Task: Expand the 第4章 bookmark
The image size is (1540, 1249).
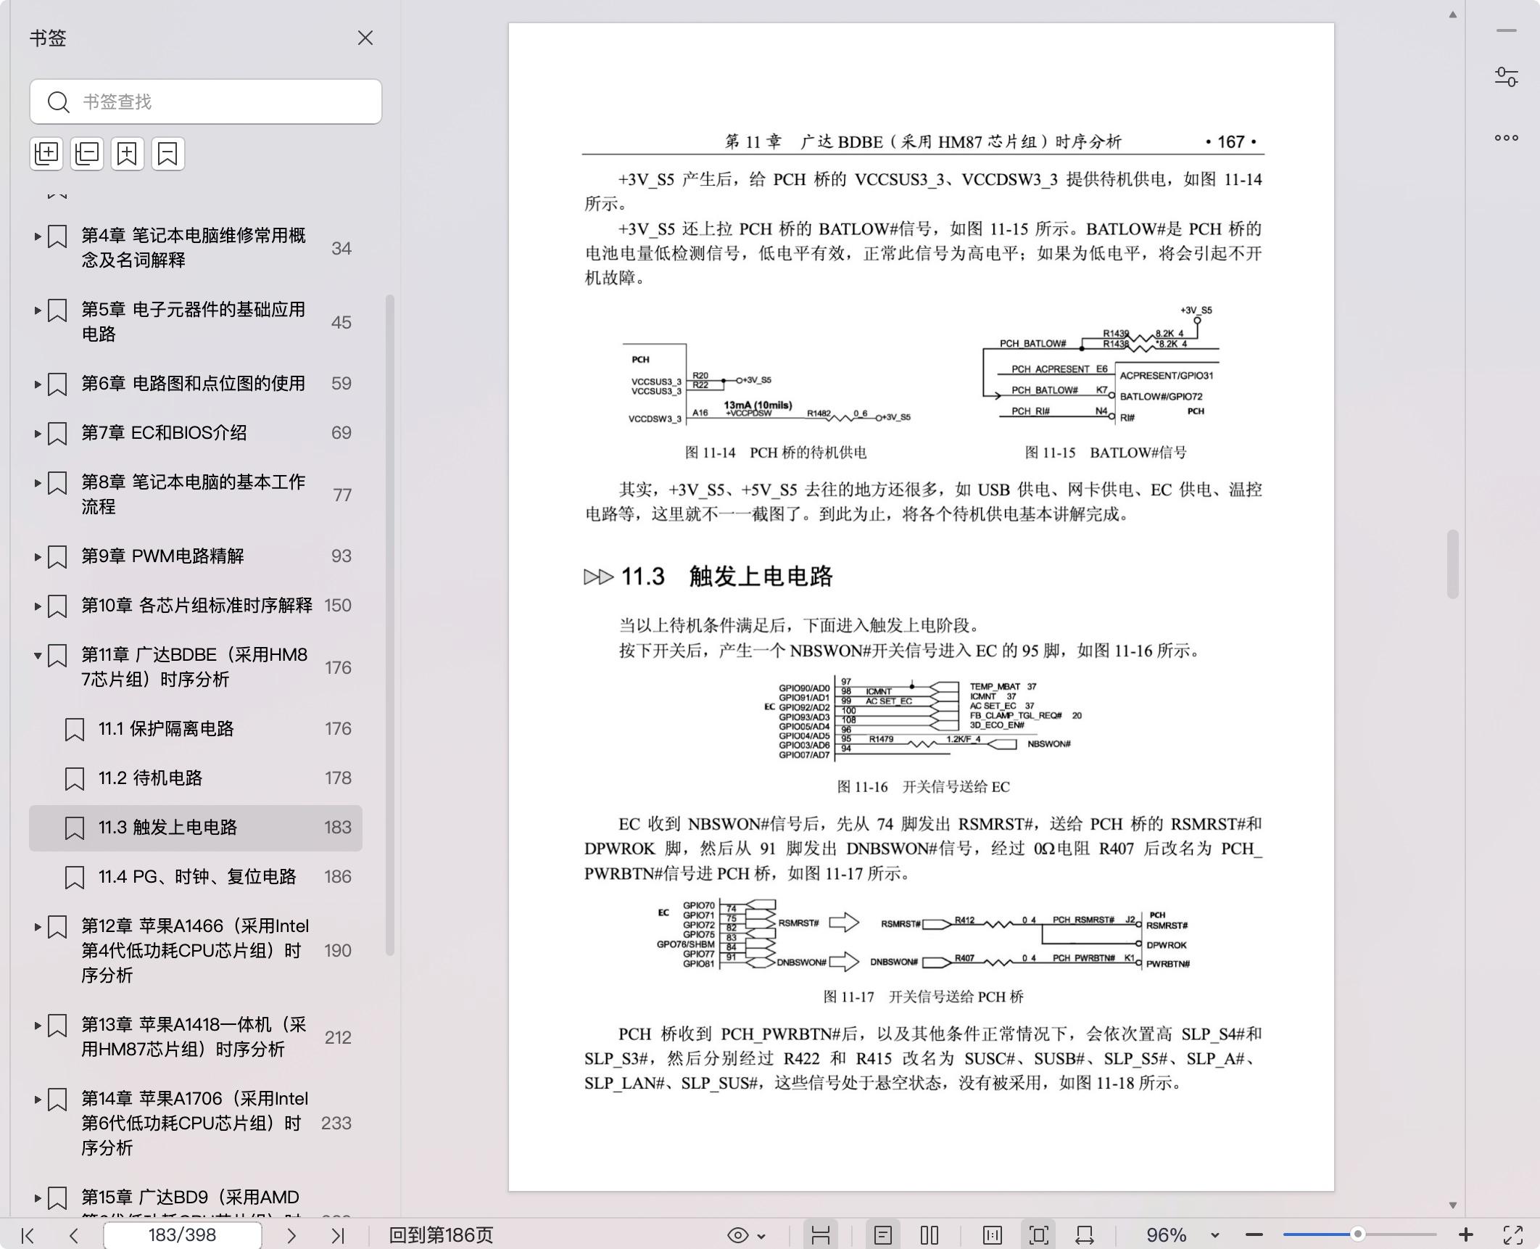Action: click(37, 236)
